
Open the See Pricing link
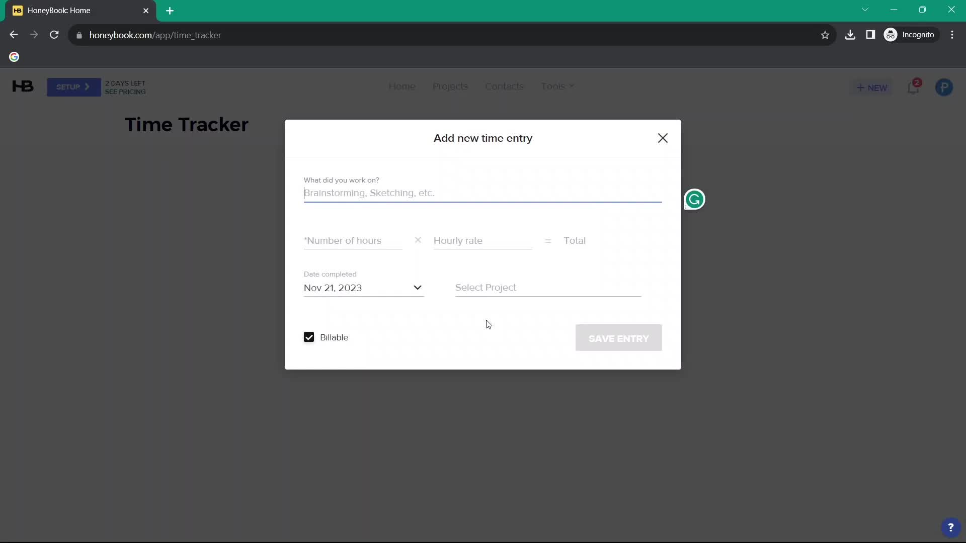point(125,92)
